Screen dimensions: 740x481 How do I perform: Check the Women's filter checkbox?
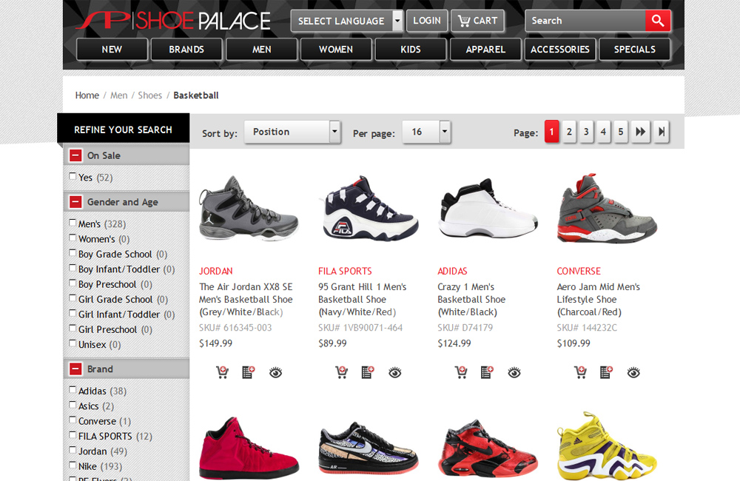tap(73, 238)
